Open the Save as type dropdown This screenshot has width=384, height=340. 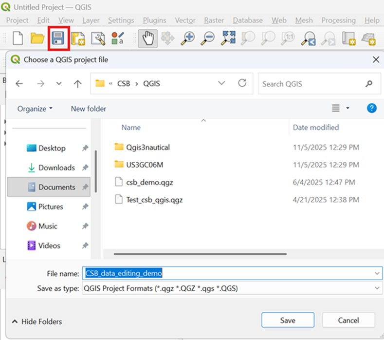(x=377, y=288)
